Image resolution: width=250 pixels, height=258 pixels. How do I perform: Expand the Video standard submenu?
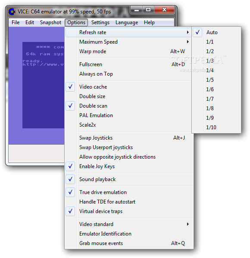[x=128, y=224]
